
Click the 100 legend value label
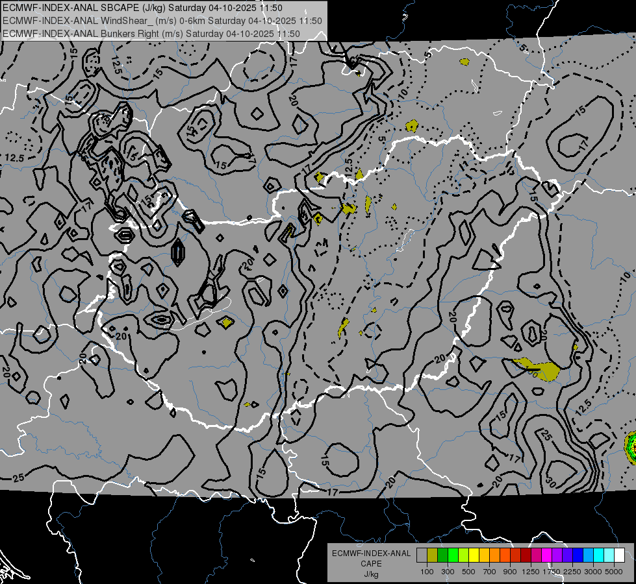click(427, 572)
